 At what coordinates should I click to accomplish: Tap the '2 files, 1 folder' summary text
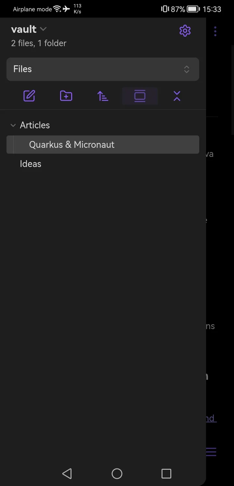coord(38,43)
